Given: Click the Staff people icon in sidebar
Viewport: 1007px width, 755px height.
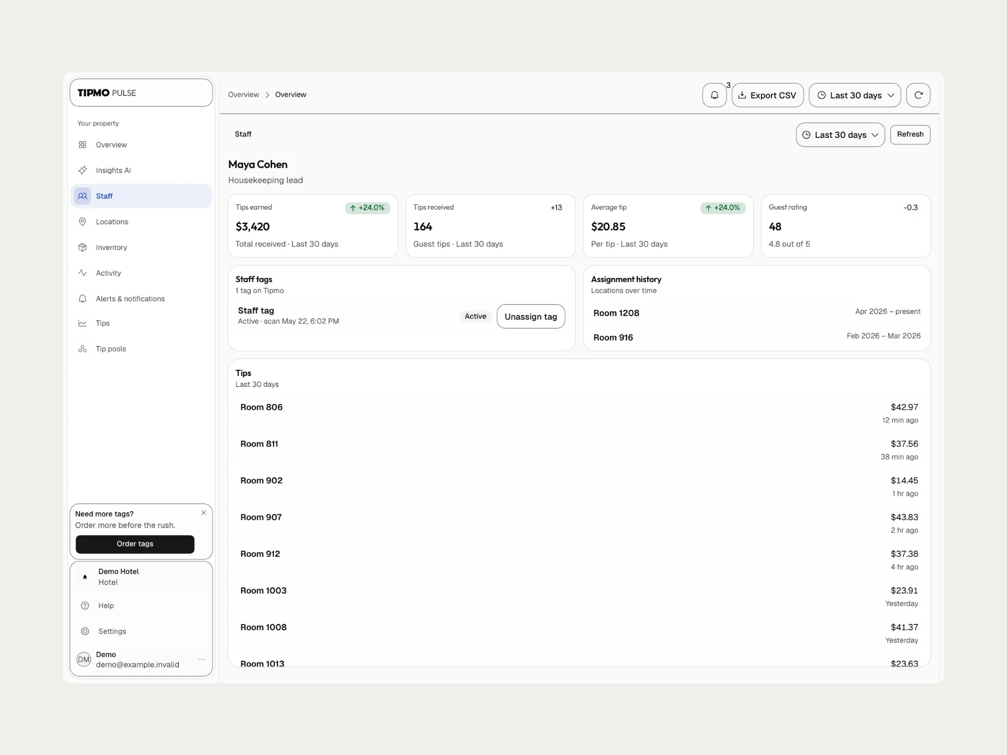Looking at the screenshot, I should (x=82, y=196).
